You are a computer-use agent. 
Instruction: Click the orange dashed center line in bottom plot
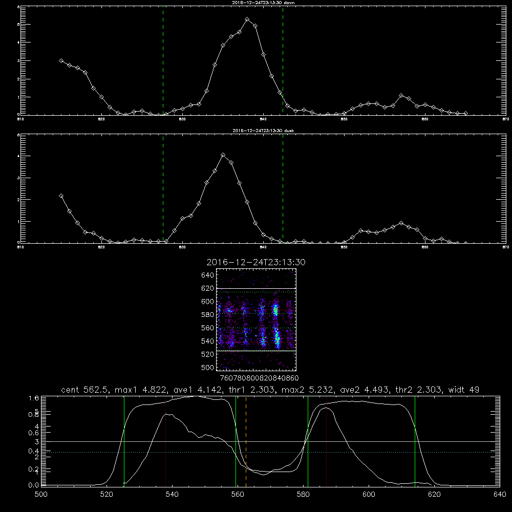[246, 441]
